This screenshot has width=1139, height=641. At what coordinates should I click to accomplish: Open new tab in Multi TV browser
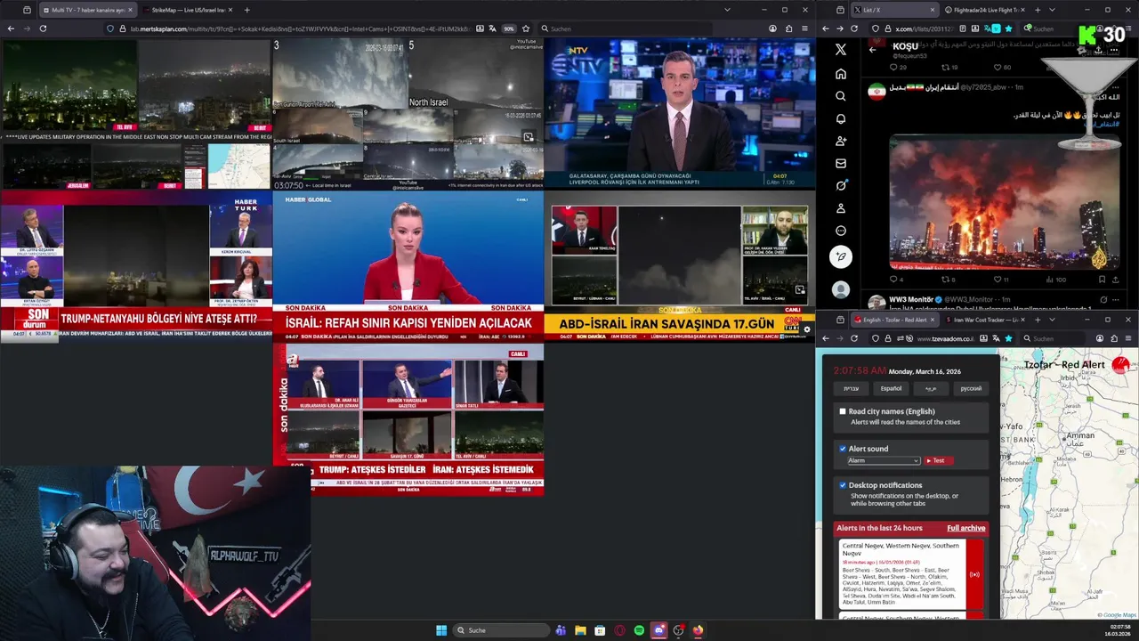(x=246, y=10)
